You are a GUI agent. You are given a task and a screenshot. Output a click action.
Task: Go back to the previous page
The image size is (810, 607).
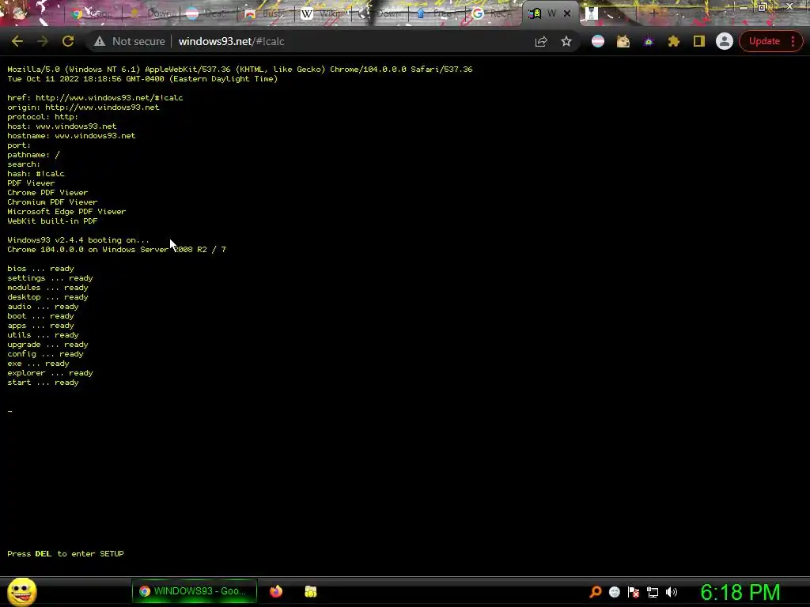pyautogui.click(x=17, y=41)
